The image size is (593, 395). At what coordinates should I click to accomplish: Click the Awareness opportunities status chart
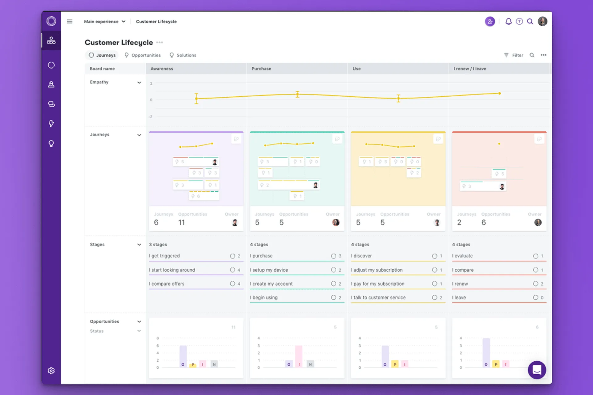coord(196,348)
